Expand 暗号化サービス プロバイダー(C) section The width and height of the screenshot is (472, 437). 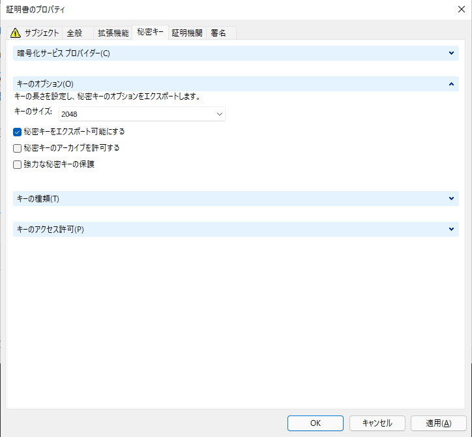236,53
